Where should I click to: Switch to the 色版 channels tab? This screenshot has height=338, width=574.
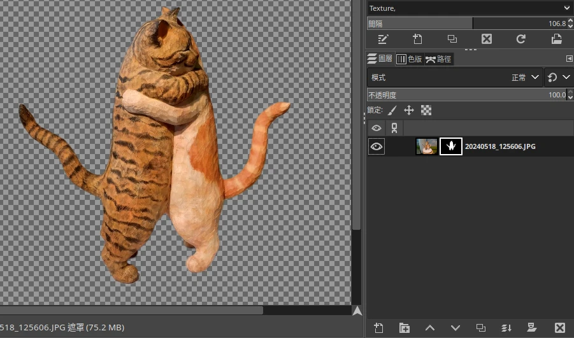(409, 59)
